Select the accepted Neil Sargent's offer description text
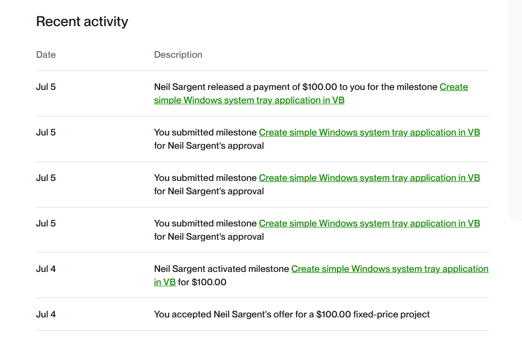The height and width of the screenshot is (344, 522). tap(291, 314)
